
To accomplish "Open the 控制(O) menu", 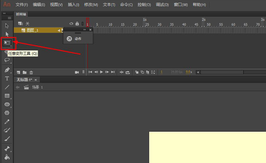I will [144, 5].
